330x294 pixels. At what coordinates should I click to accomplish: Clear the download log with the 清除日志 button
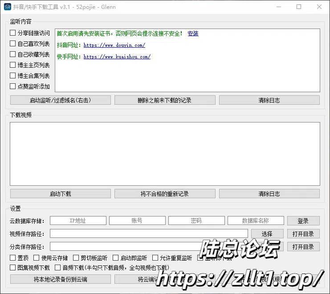(x=269, y=194)
